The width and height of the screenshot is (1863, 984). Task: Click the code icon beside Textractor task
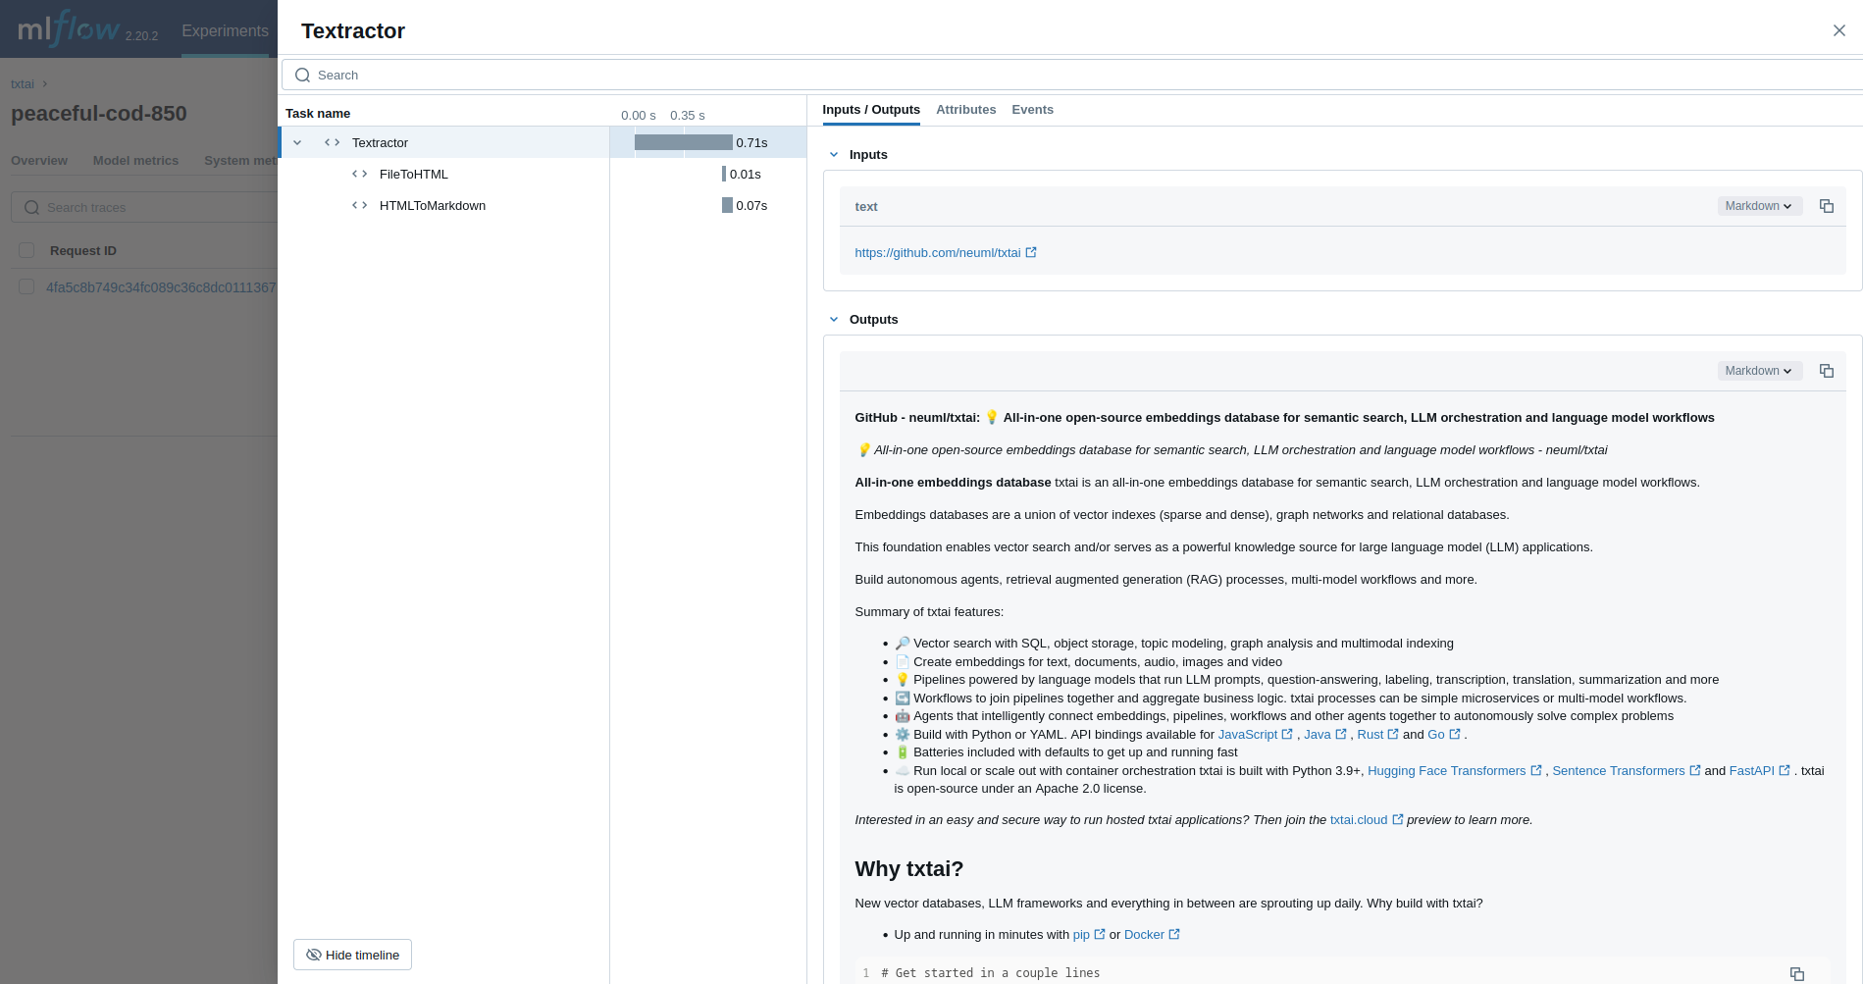tap(332, 142)
